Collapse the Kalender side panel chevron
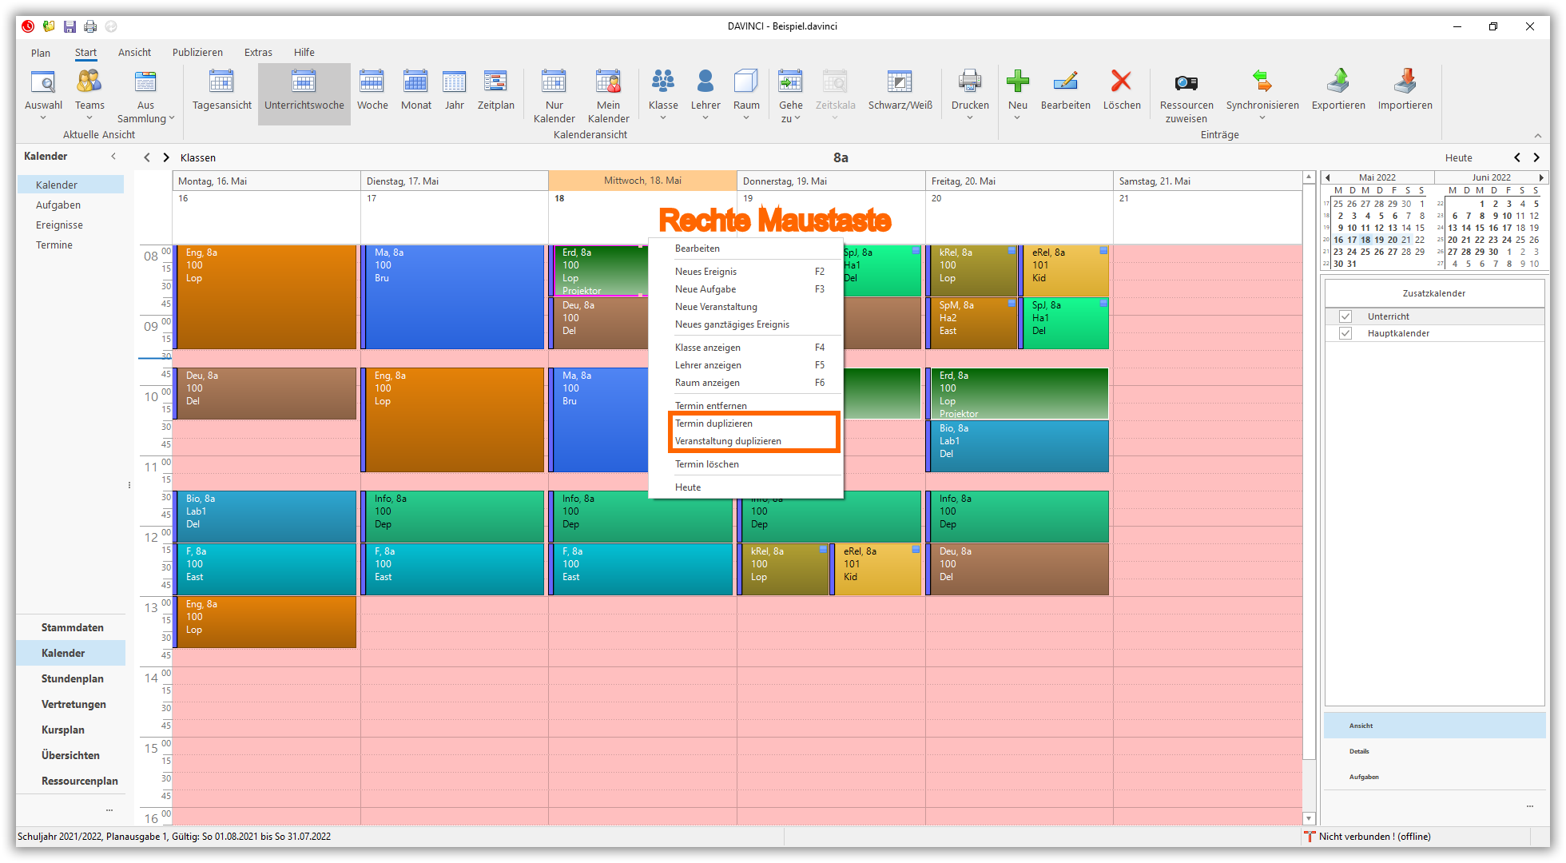 pos(113,157)
